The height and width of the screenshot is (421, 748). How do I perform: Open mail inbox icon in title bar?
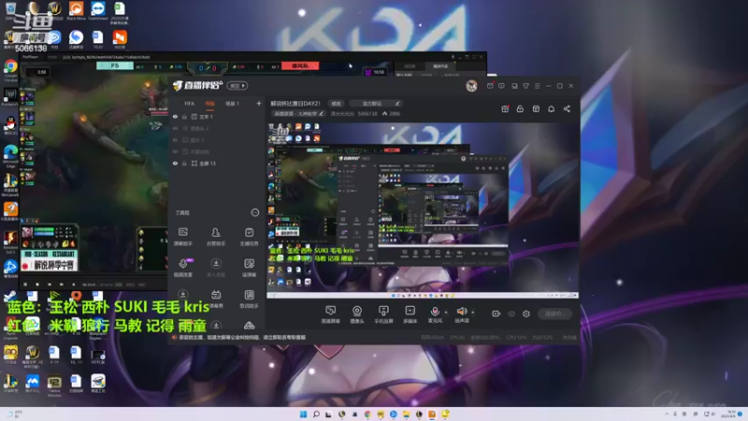coord(490,86)
